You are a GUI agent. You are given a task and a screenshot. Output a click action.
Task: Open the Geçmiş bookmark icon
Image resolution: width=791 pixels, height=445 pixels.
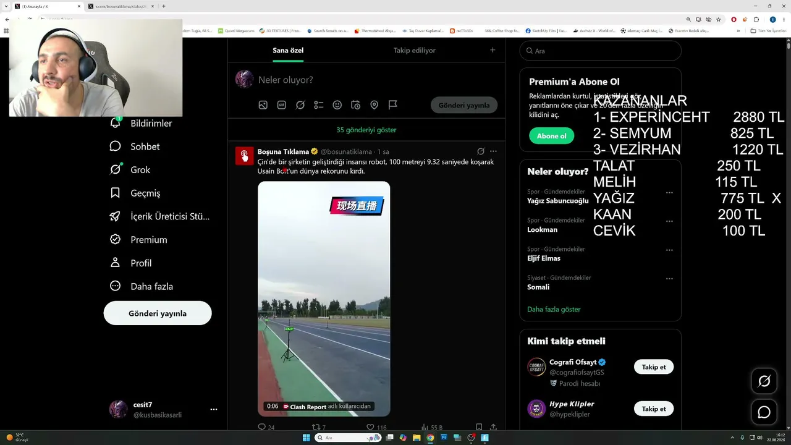click(x=115, y=193)
